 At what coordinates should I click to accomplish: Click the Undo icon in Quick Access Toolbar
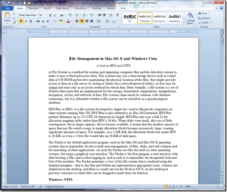pyautogui.click(x=14, y=3)
